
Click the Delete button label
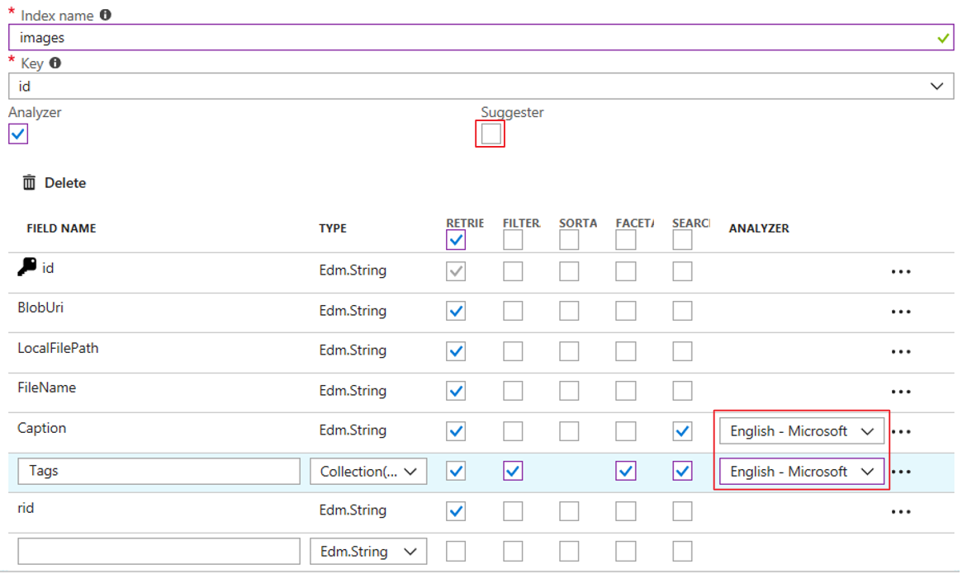(x=65, y=183)
